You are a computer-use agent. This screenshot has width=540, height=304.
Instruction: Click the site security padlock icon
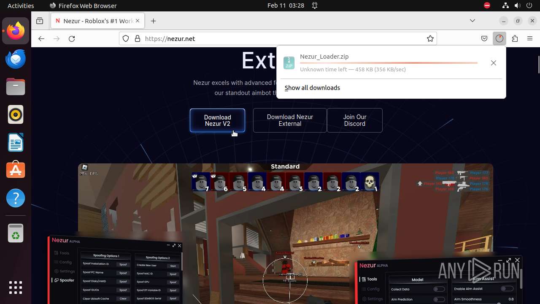coord(137,38)
